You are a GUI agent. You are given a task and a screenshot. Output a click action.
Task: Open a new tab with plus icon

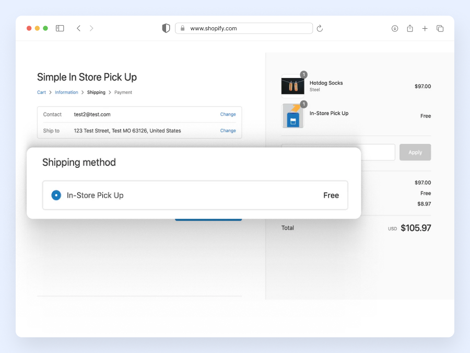click(x=425, y=28)
